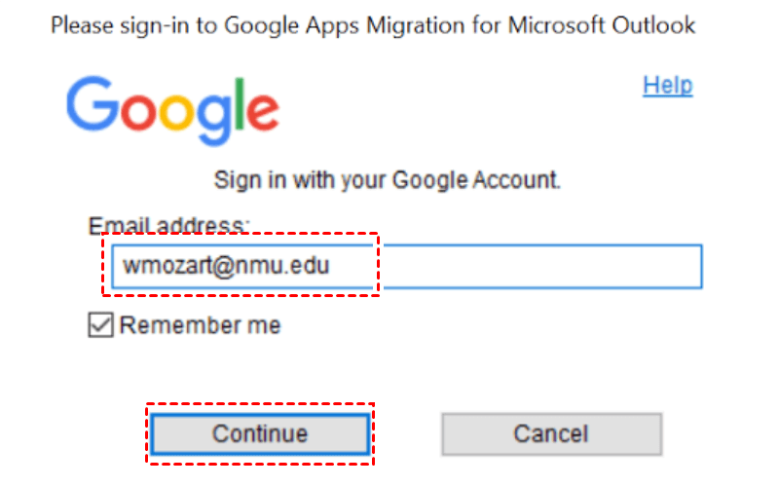Click the red letter e in Google

[261, 110]
